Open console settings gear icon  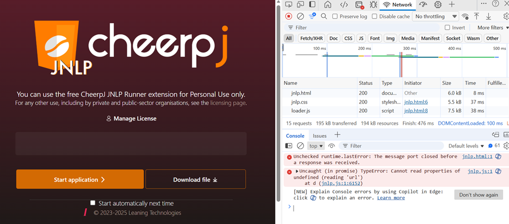pyautogui.click(x=506, y=146)
